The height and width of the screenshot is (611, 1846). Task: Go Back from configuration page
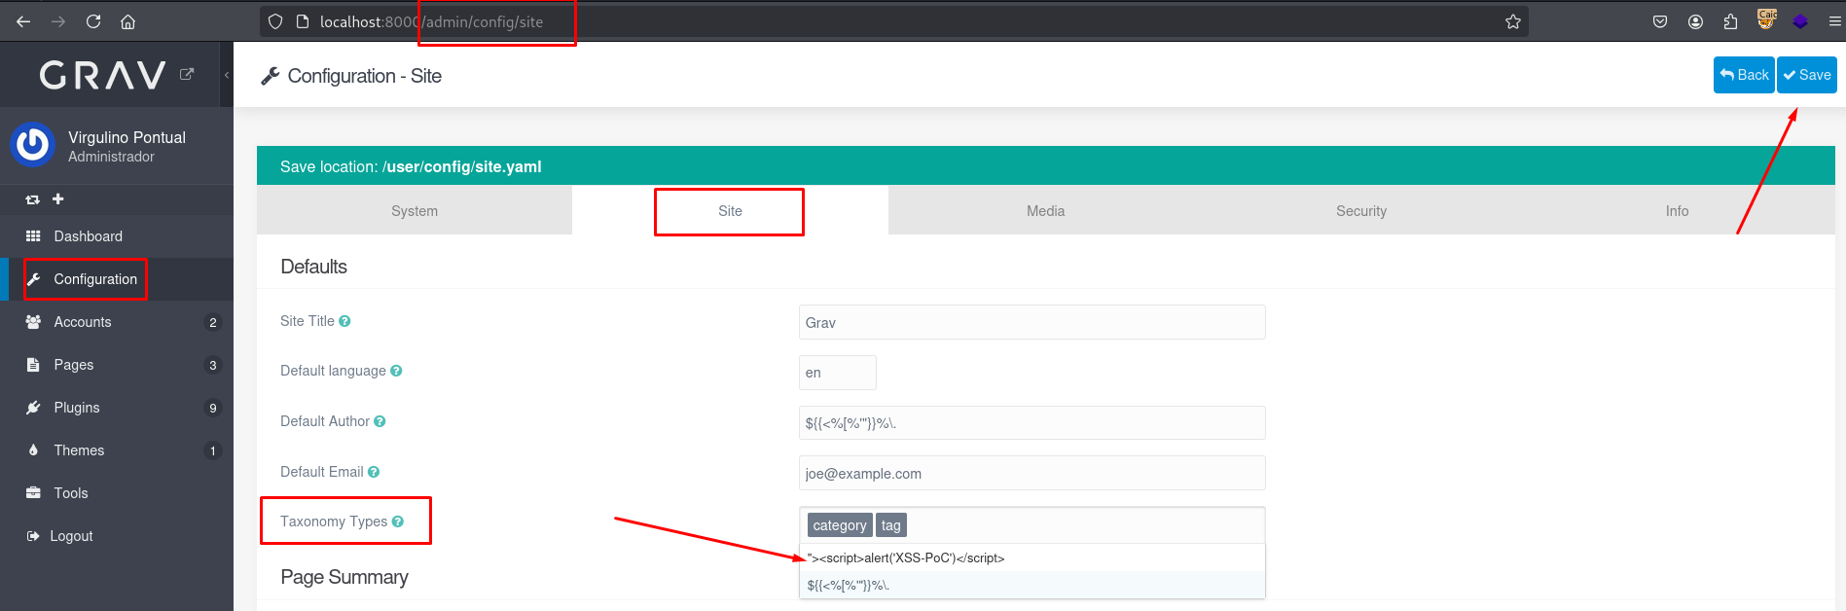(1743, 75)
